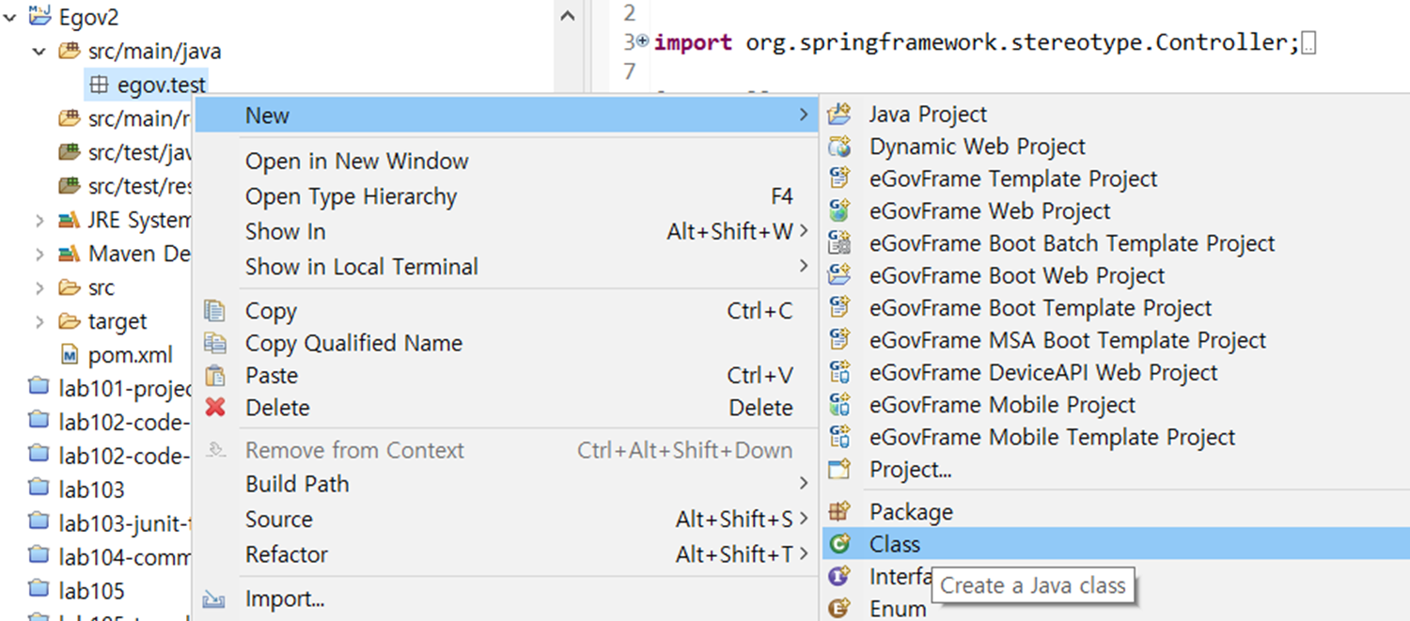
Task: Click the pom.xml file icon
Action: [70, 355]
